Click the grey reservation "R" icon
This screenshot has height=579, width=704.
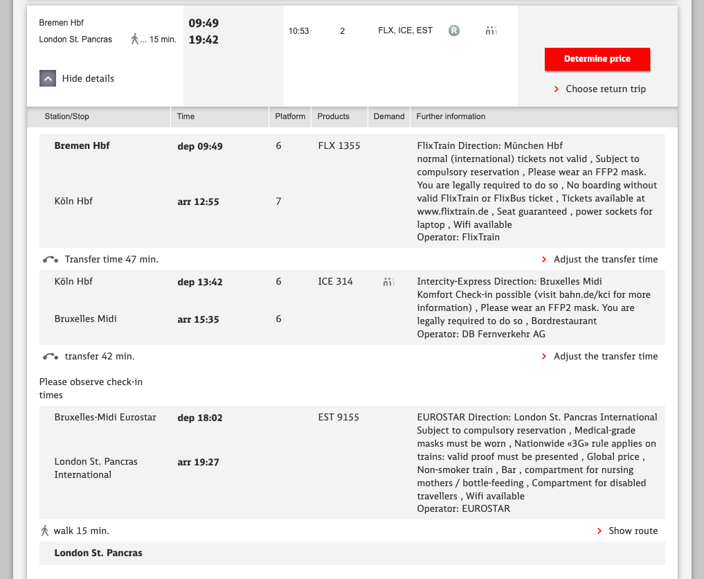(453, 30)
